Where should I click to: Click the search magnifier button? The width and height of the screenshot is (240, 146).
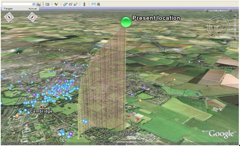pos(38,4)
